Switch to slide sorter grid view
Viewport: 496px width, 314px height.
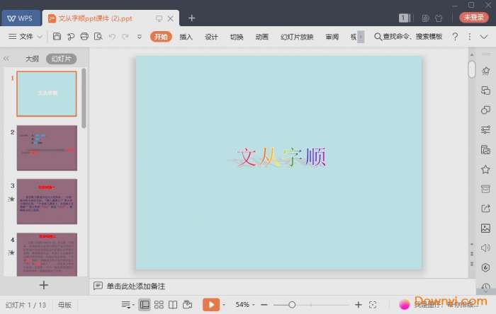pos(159,304)
